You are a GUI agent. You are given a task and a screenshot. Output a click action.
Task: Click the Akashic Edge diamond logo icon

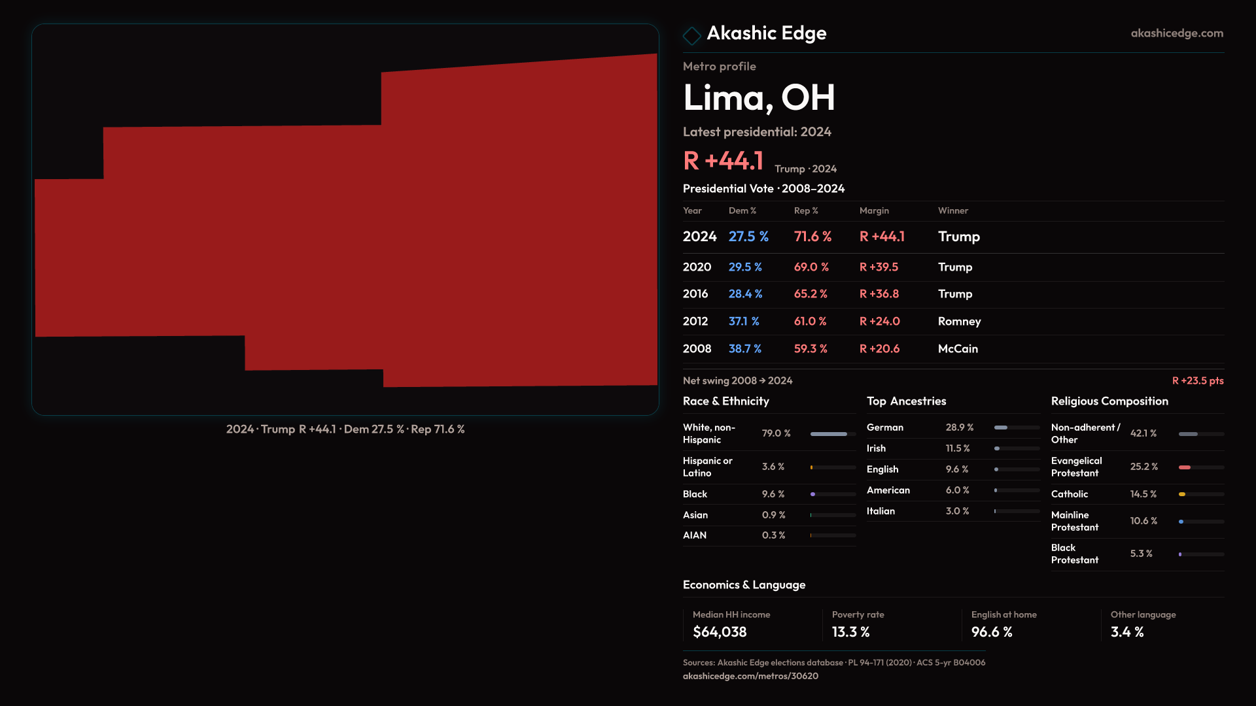click(x=691, y=35)
